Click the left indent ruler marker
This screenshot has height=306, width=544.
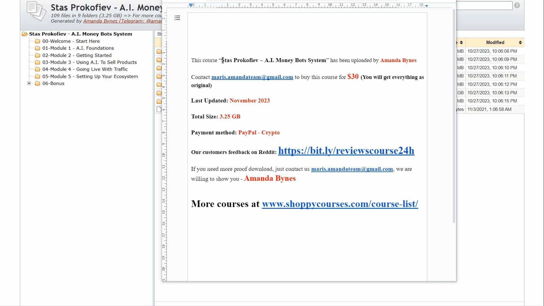[x=191, y=5]
